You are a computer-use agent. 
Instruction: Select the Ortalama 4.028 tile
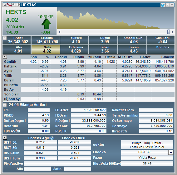pos(74,49)
